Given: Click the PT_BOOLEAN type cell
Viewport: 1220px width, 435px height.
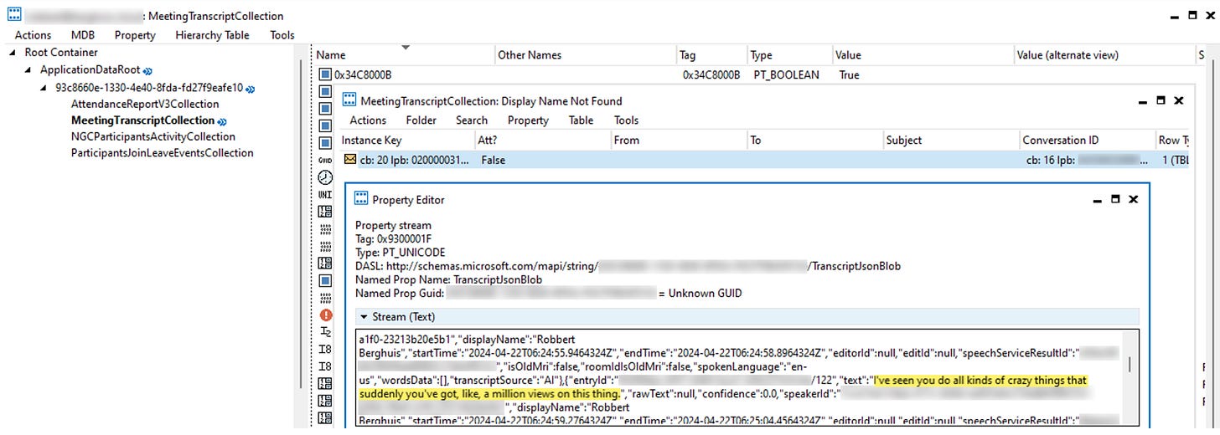Looking at the screenshot, I should [x=787, y=74].
